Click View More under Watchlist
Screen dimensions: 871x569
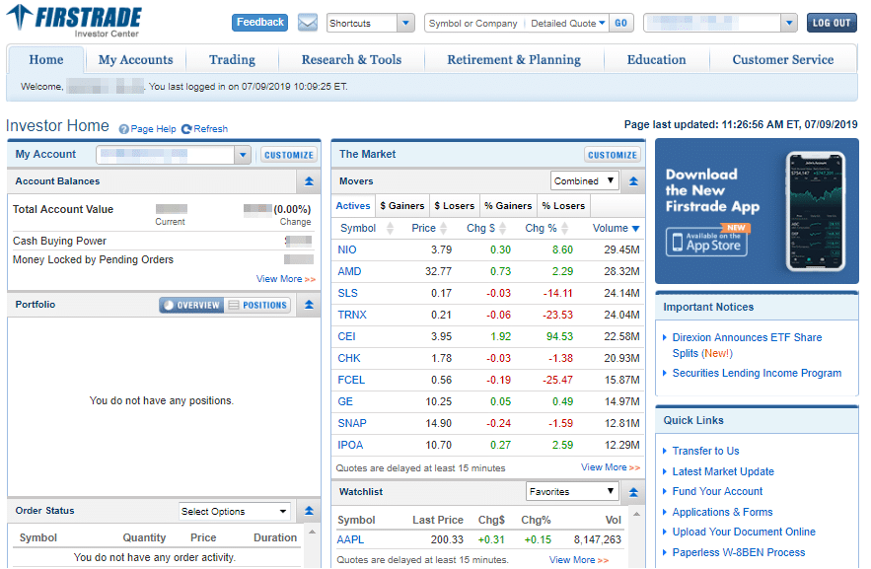click(x=579, y=559)
